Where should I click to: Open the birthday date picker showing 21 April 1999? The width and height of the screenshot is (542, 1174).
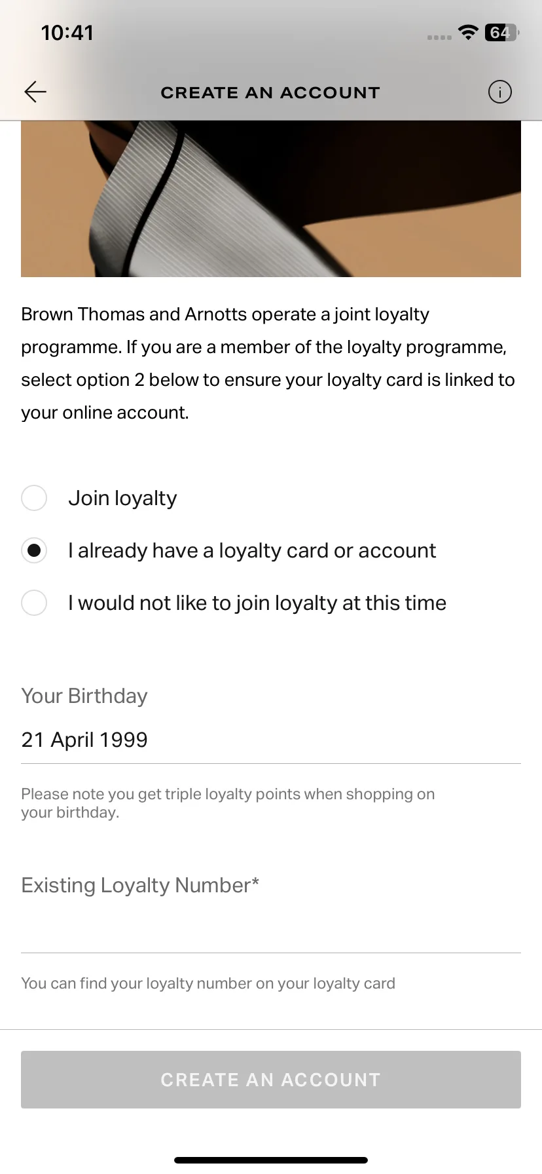[271, 740]
